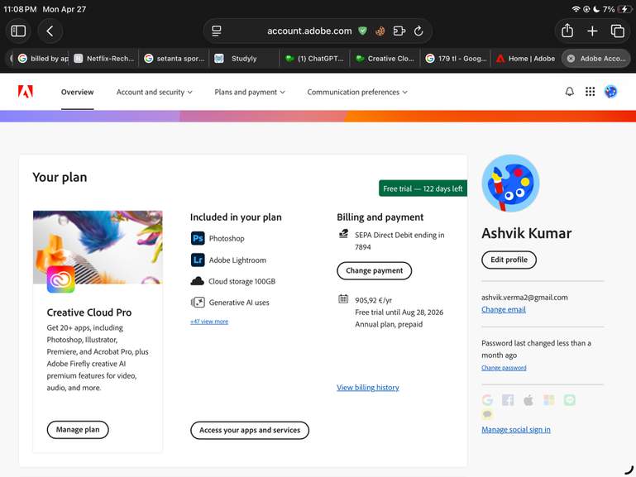
Task: Click the Manage plan button
Action: [78, 430]
